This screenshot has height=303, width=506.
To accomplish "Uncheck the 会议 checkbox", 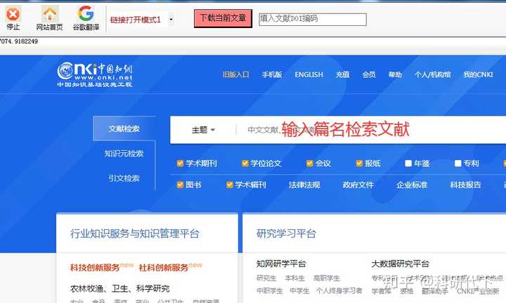I will point(310,163).
